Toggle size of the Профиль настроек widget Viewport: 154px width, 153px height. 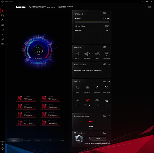pos(105,116)
